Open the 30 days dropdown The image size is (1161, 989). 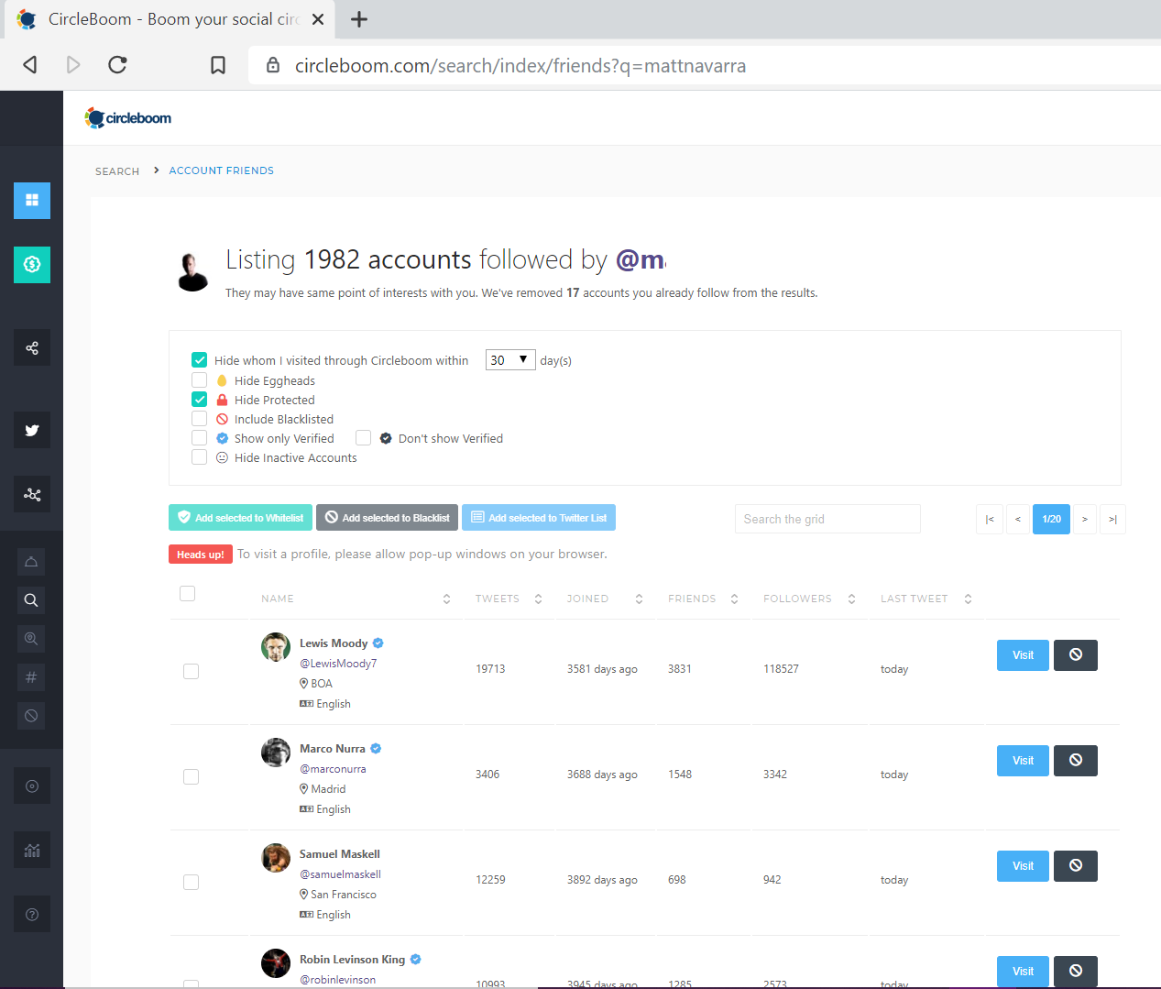pyautogui.click(x=509, y=359)
